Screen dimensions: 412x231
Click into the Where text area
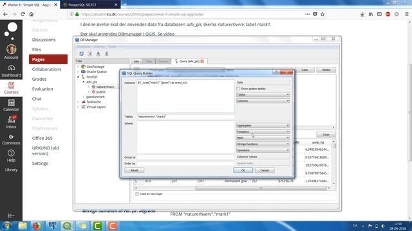click(x=185, y=137)
